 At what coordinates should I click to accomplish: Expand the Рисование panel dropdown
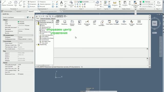14,9
